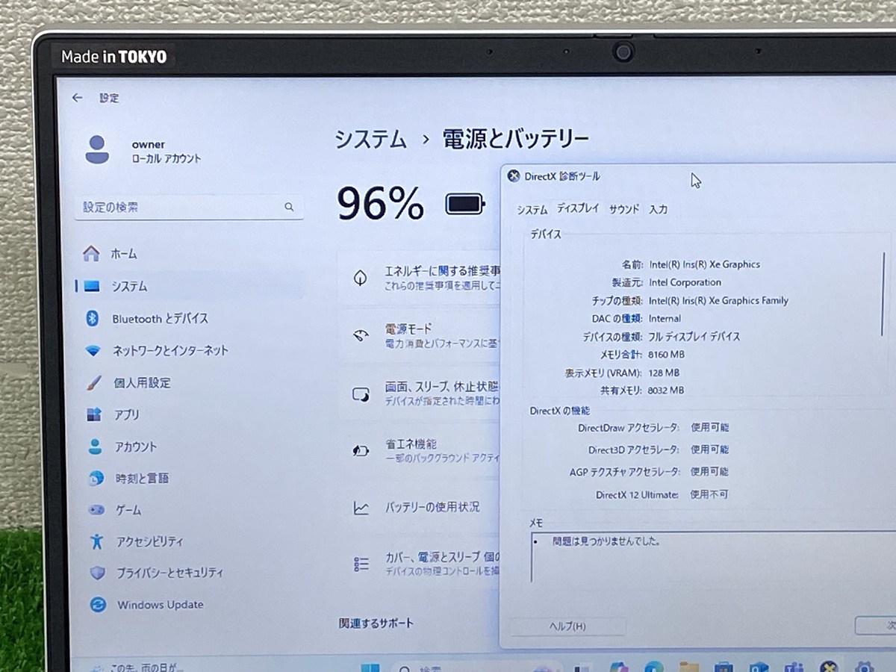Switch to the 入力 tab
This screenshot has width=896, height=672.
tap(658, 210)
